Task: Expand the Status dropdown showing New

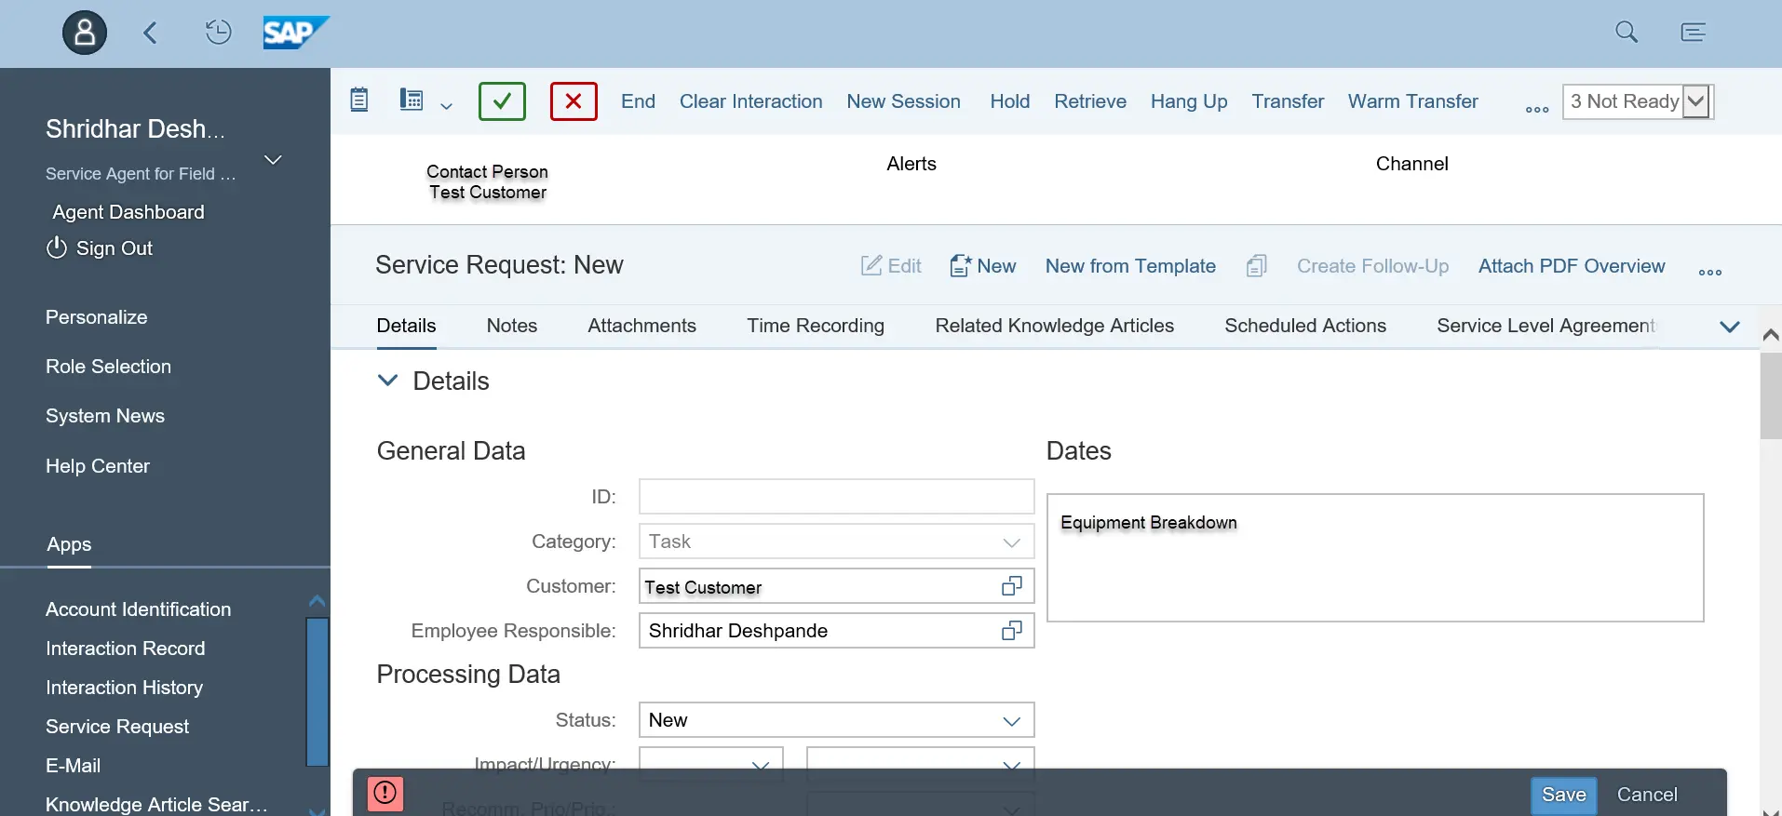Action: (x=1011, y=721)
